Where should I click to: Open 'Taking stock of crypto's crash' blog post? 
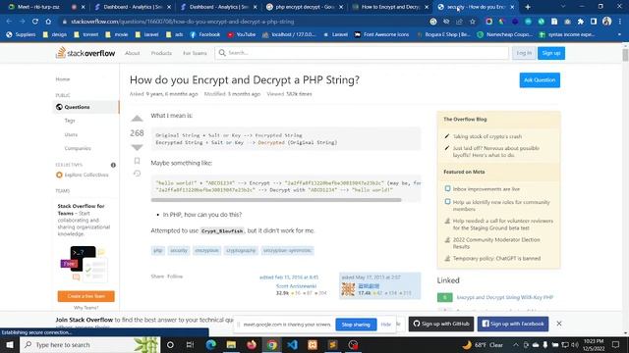click(487, 136)
